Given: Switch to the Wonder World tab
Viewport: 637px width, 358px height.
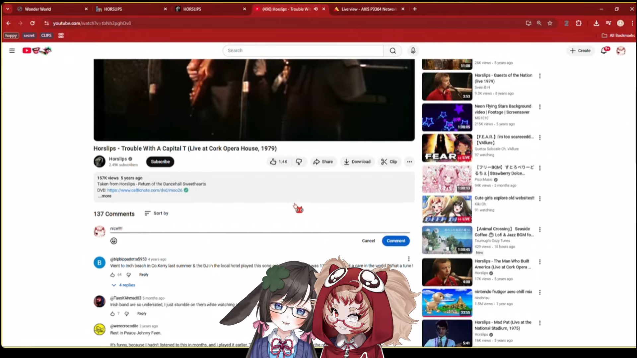Looking at the screenshot, I should point(50,9).
